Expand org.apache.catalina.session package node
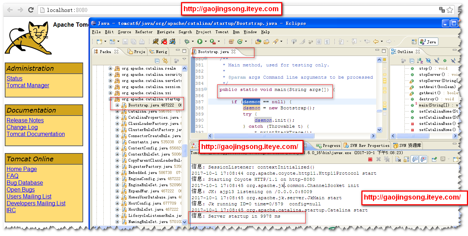 (111, 87)
